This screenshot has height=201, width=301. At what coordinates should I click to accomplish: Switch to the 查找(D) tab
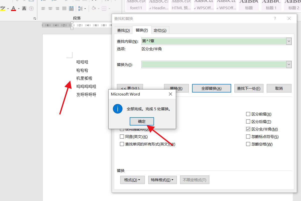(x=123, y=30)
